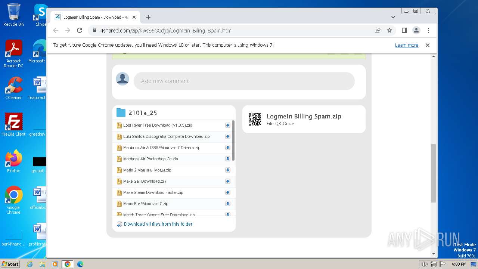Click page scrollbar down arrow
The height and width of the screenshot is (269, 478).
[434, 254]
